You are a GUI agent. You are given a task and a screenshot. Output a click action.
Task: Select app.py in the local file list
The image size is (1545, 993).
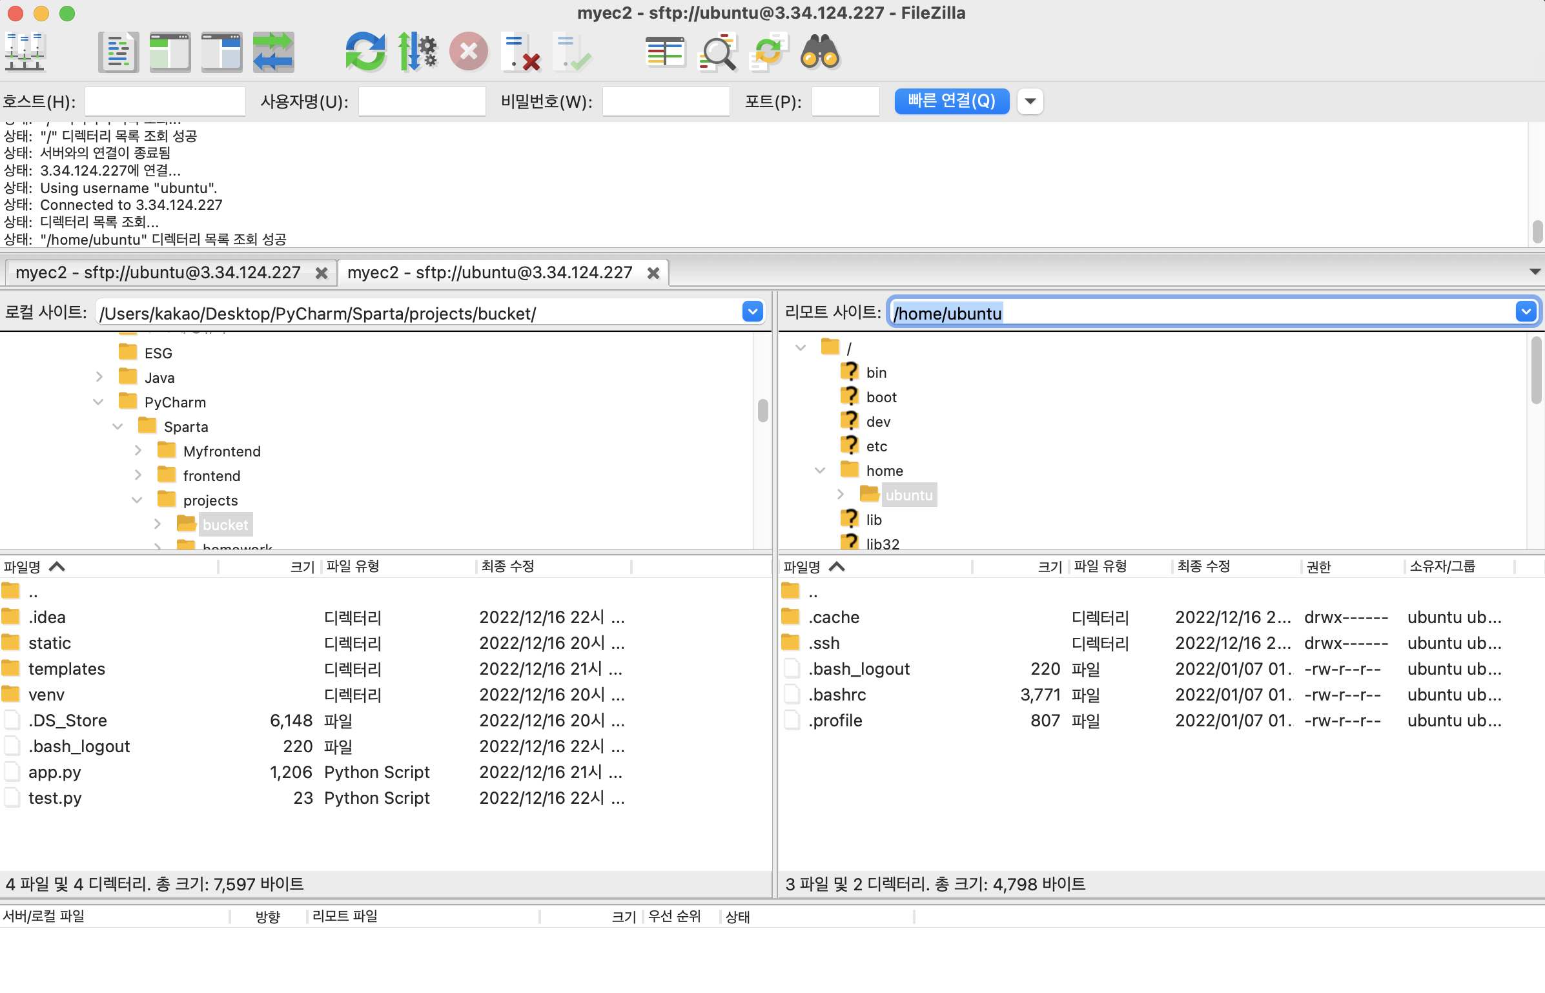[x=55, y=772]
